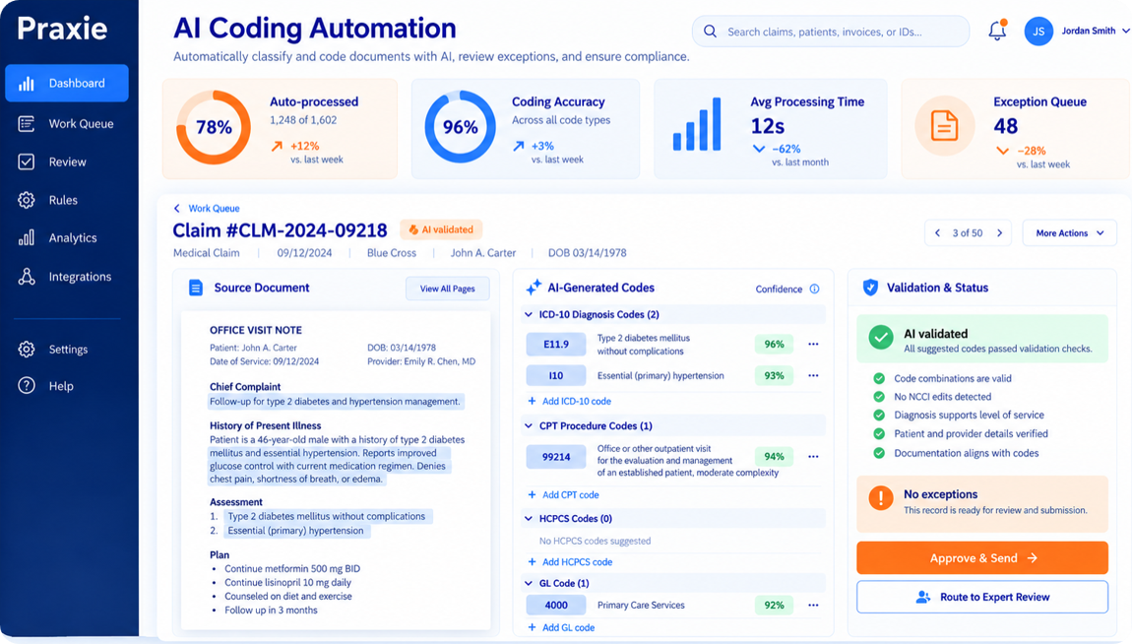Click the search magnifier icon

(711, 32)
